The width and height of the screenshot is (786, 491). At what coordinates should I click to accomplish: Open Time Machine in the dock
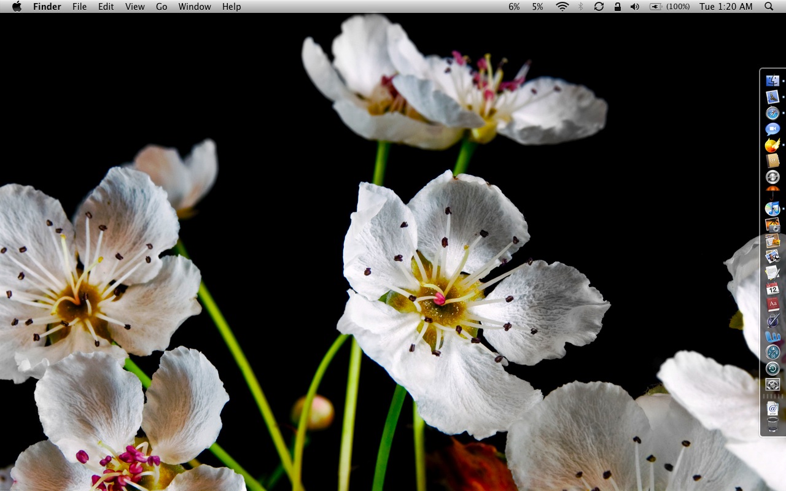[x=772, y=368]
